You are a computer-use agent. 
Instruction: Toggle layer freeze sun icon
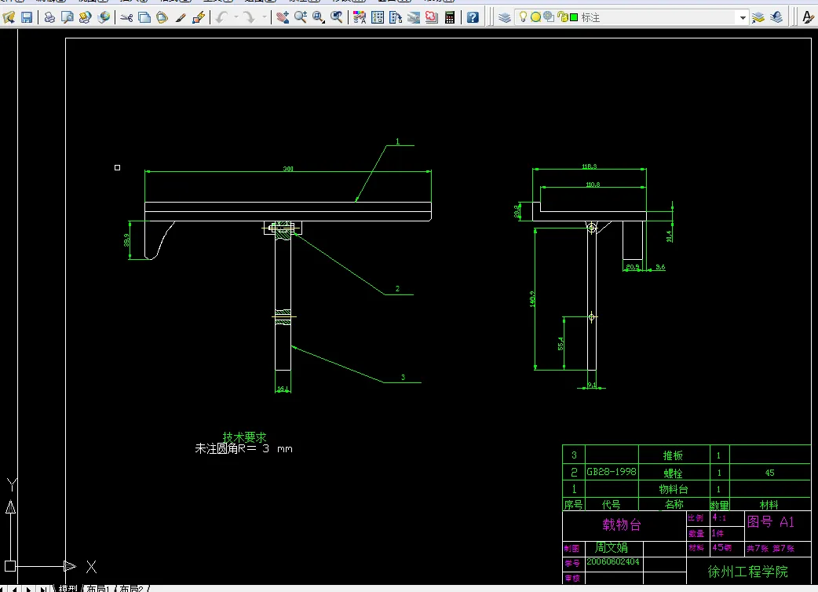535,17
